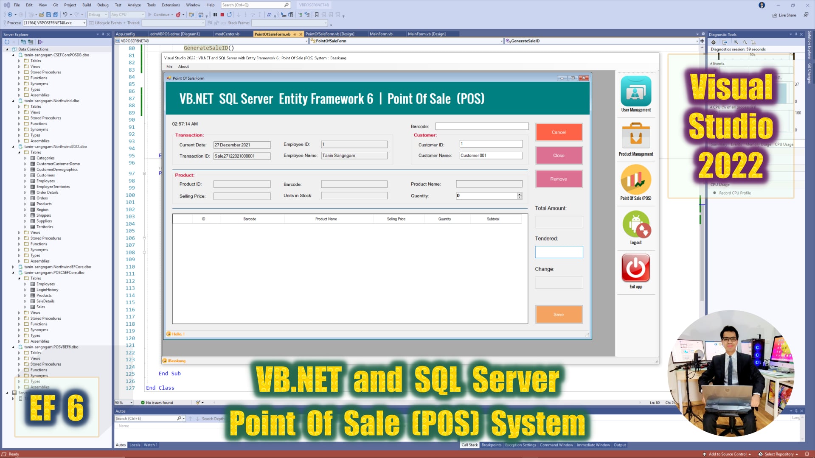
Task: Click Select Repository in the status bar
Action: (x=778, y=454)
